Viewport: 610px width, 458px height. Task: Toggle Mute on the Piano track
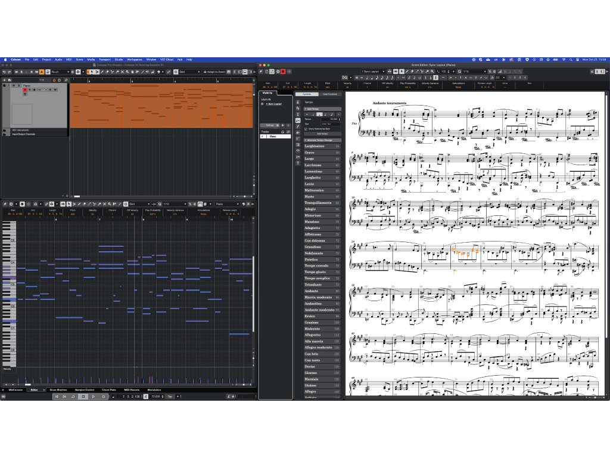pyautogui.click(x=13, y=85)
